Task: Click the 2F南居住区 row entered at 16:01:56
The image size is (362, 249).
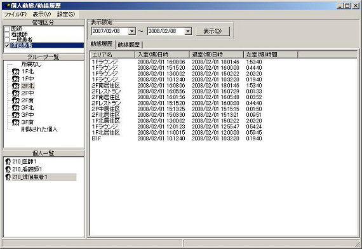Action: coord(177,97)
